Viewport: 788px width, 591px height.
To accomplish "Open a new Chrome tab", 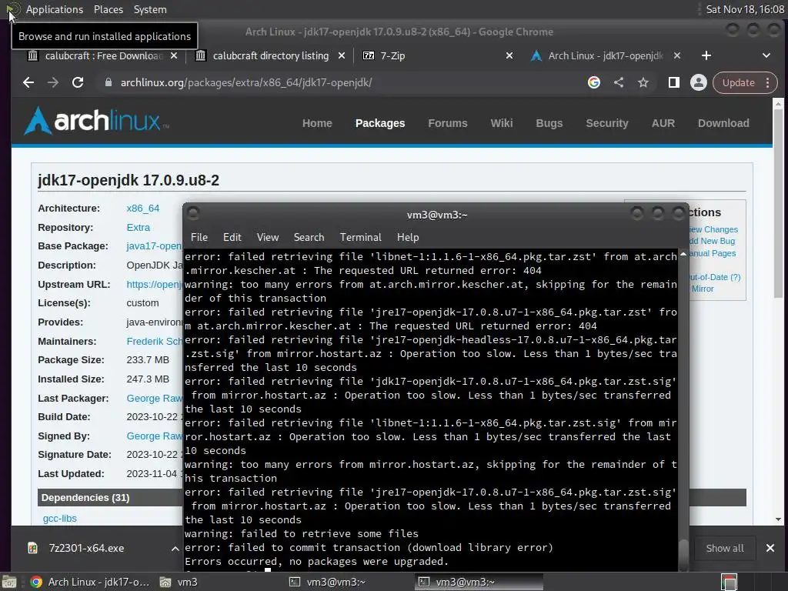I will click(706, 55).
